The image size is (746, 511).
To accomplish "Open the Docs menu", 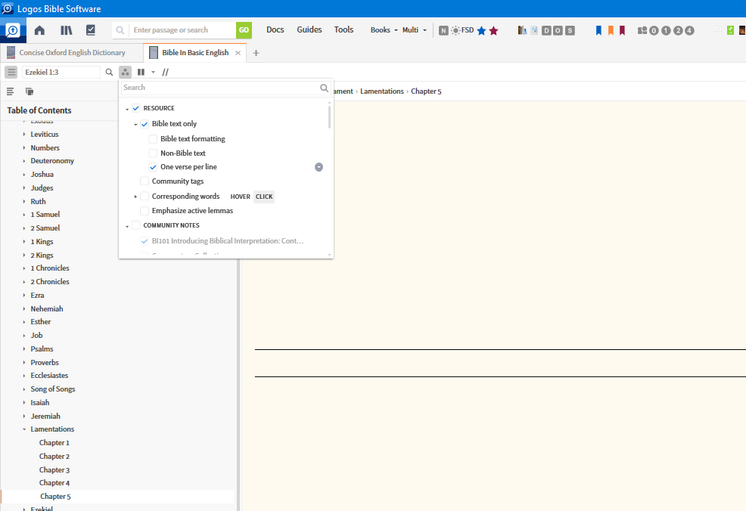I will (275, 29).
